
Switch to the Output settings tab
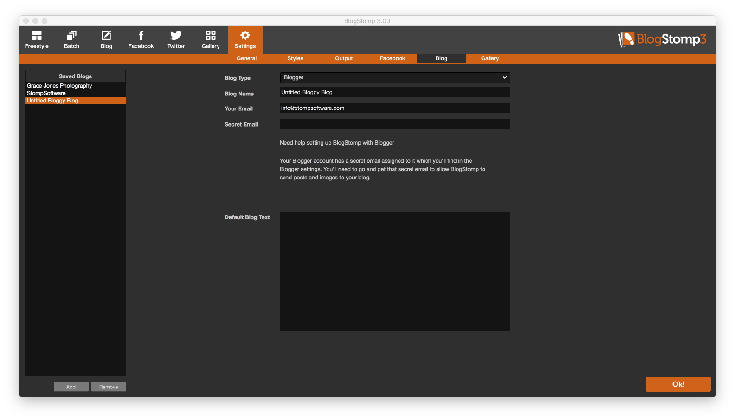point(344,58)
